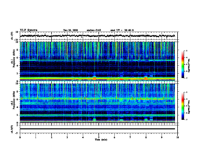Click the Time axis tick label "2"

pyautogui.click(x=52, y=137)
